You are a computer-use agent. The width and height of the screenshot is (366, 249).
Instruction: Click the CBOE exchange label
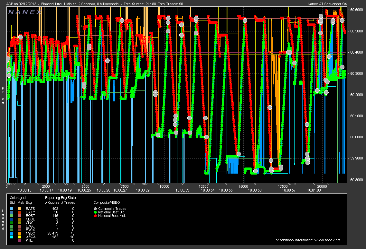coord(30,219)
